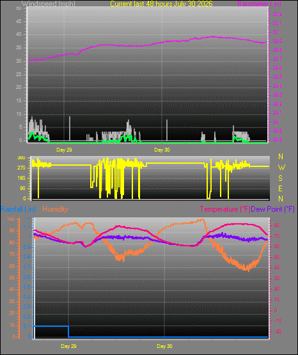Click the 'Rainfall (.in)' legend label

pos(18,209)
